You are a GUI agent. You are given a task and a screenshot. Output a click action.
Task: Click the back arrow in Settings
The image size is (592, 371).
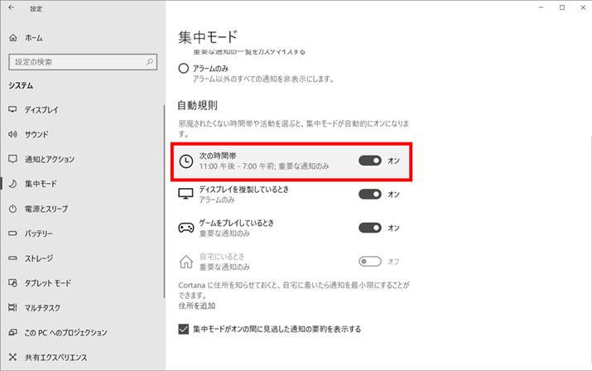12,7
